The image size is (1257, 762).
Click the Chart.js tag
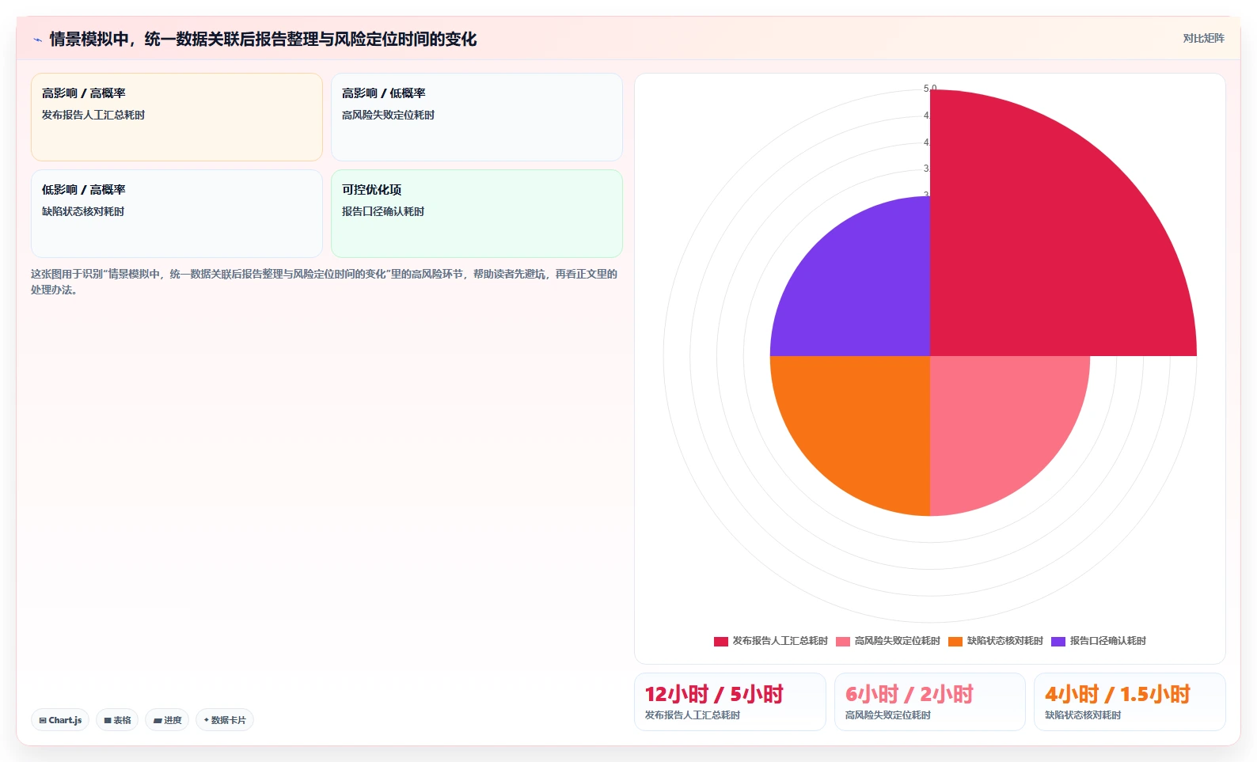tap(60, 720)
